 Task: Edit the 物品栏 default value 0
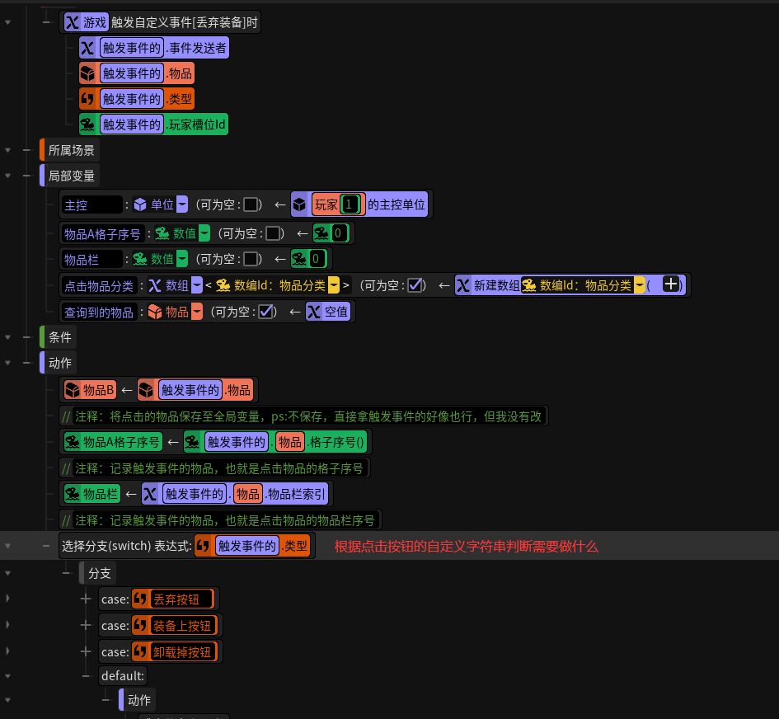pos(316,259)
